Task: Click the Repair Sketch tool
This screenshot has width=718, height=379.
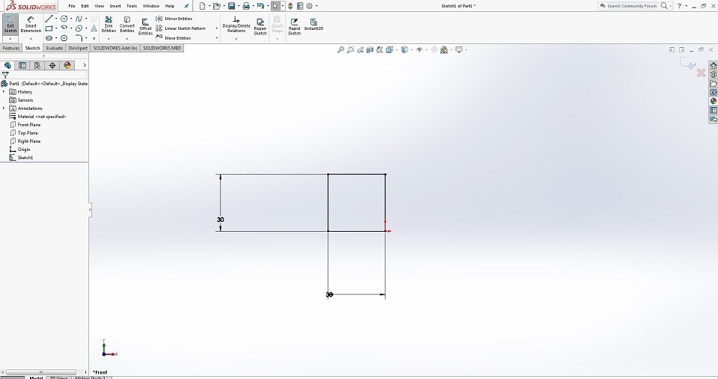Action: click(x=260, y=27)
